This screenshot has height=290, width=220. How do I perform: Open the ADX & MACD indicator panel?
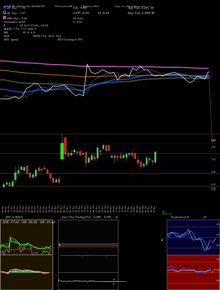pos(26,255)
